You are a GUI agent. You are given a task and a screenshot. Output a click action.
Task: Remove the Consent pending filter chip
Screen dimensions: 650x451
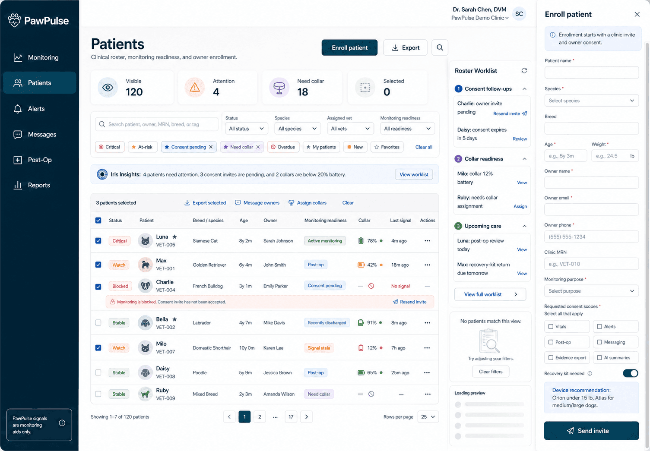point(211,147)
